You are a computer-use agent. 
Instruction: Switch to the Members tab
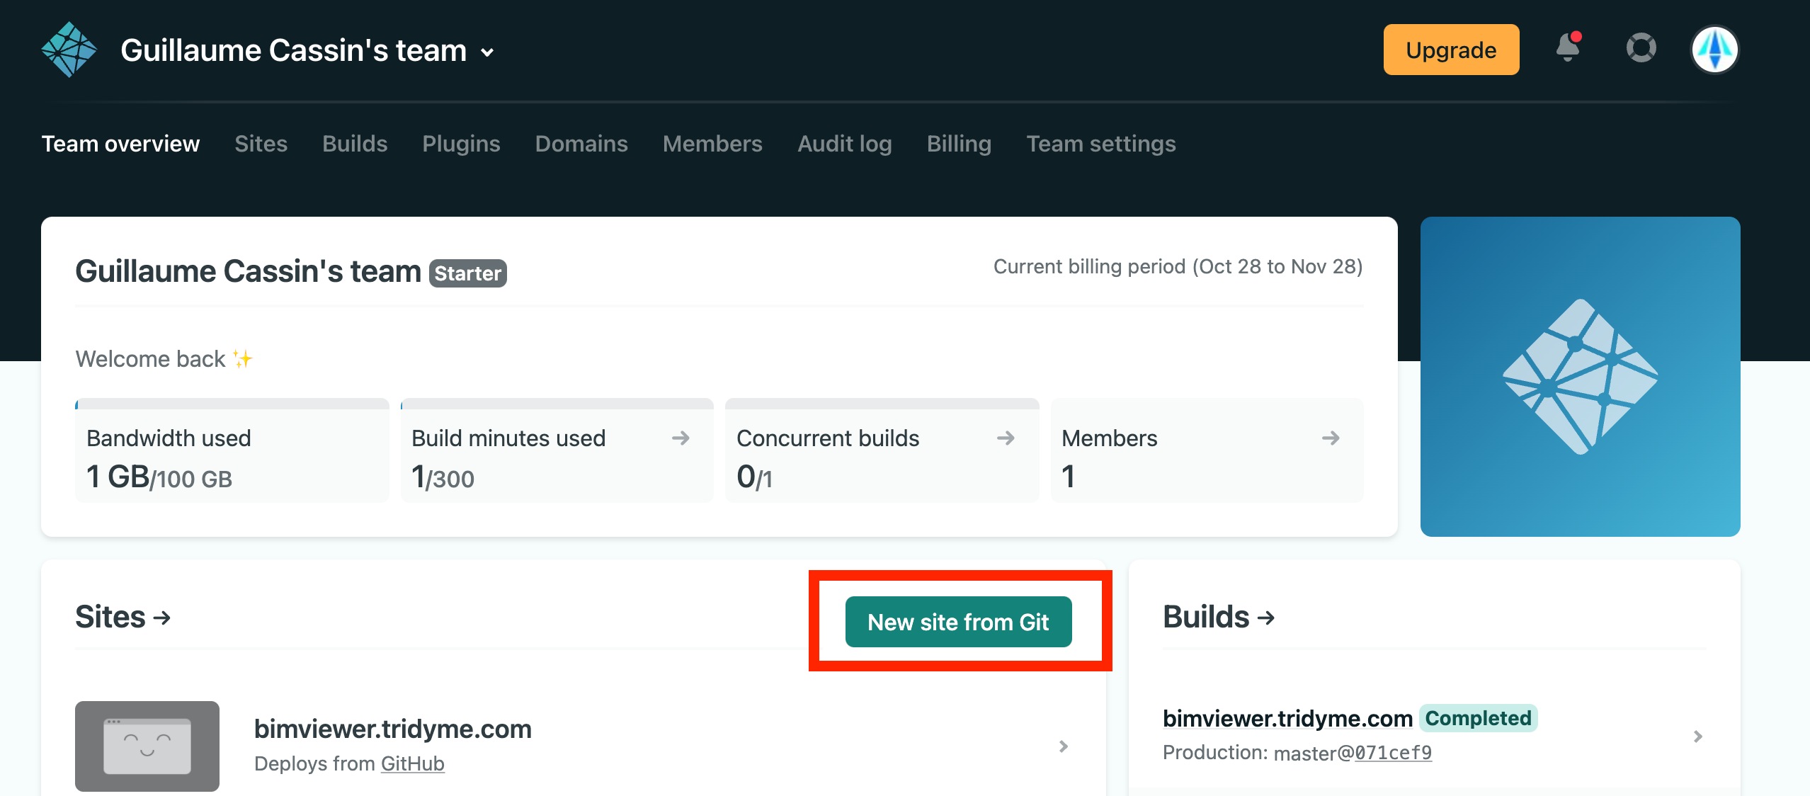[712, 144]
